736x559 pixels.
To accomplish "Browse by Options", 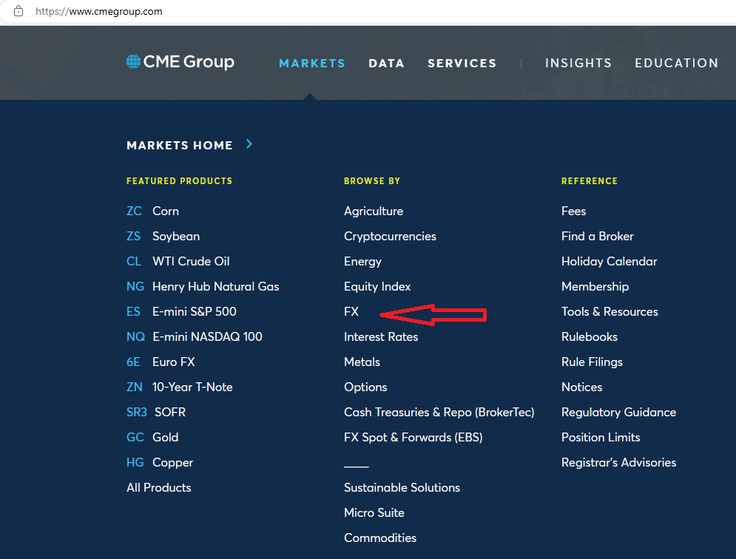I will [x=365, y=387].
